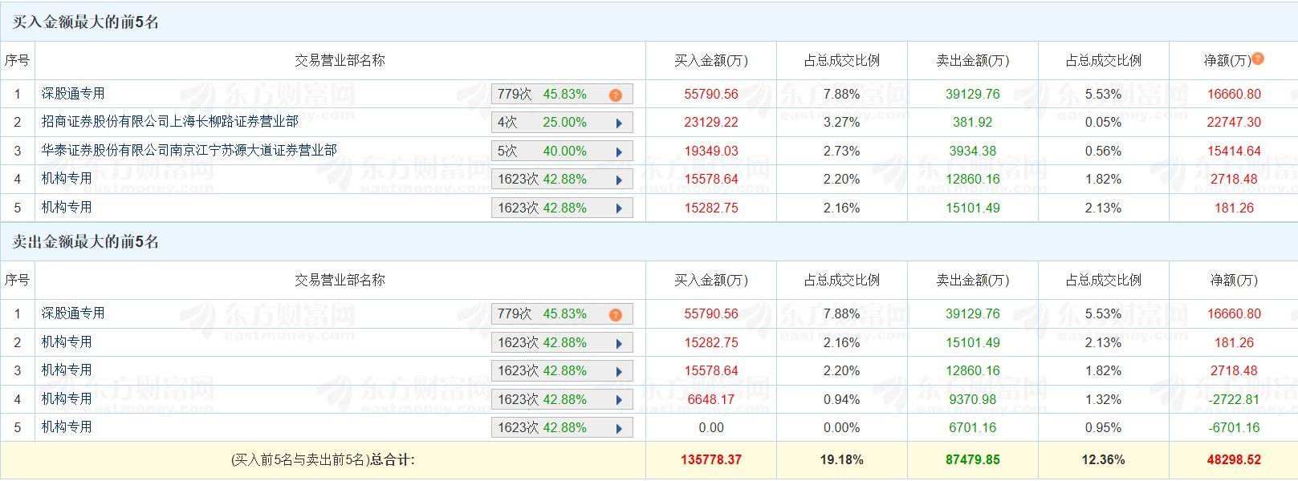Select negative net amount -6701.16 cell
1298x481 pixels.
coord(1234,428)
